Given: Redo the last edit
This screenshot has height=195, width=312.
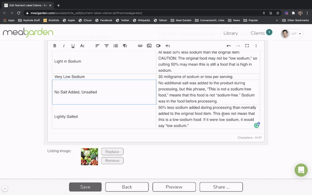Looking at the screenshot, I should click(238, 46).
